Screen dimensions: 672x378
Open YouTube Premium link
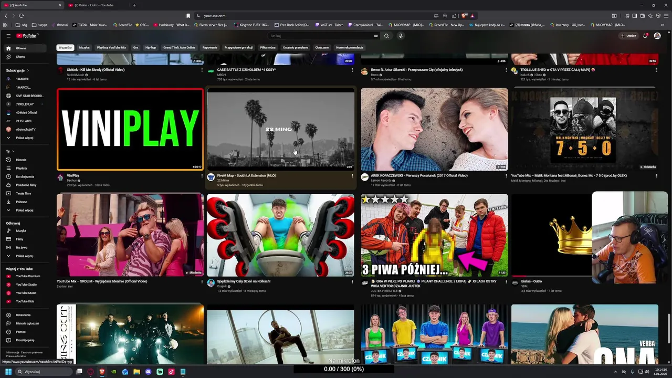(26, 276)
